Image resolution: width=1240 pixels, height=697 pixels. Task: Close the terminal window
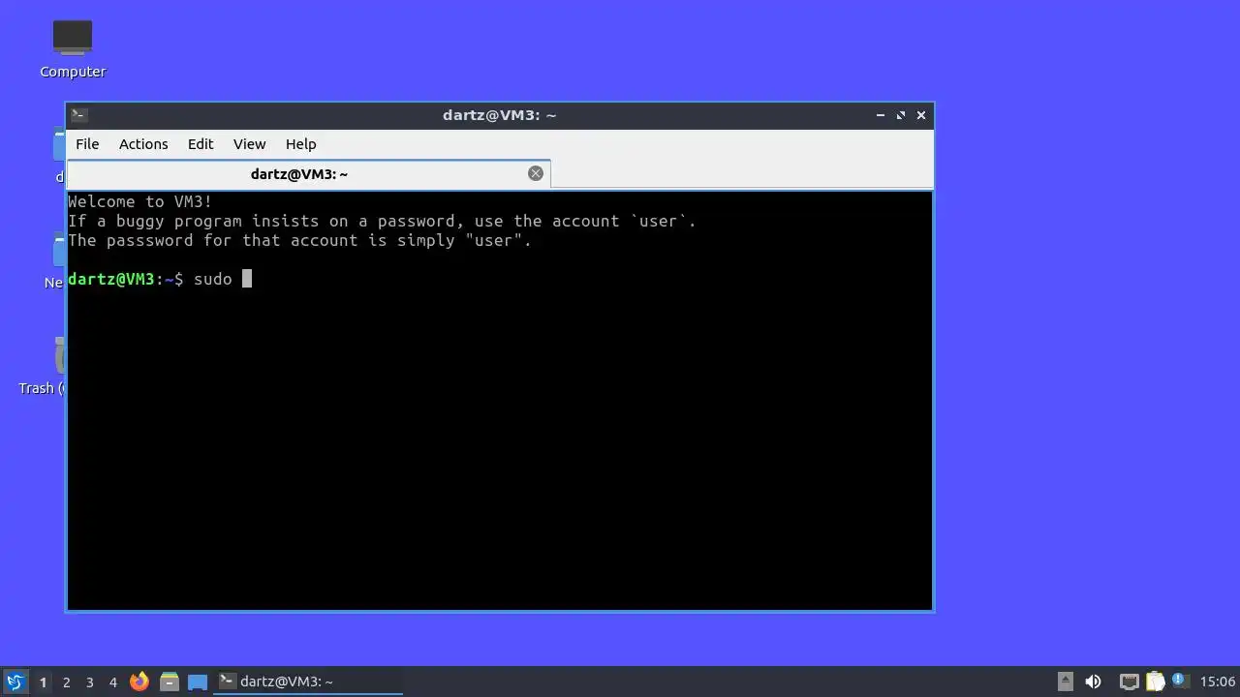pyautogui.click(x=921, y=114)
